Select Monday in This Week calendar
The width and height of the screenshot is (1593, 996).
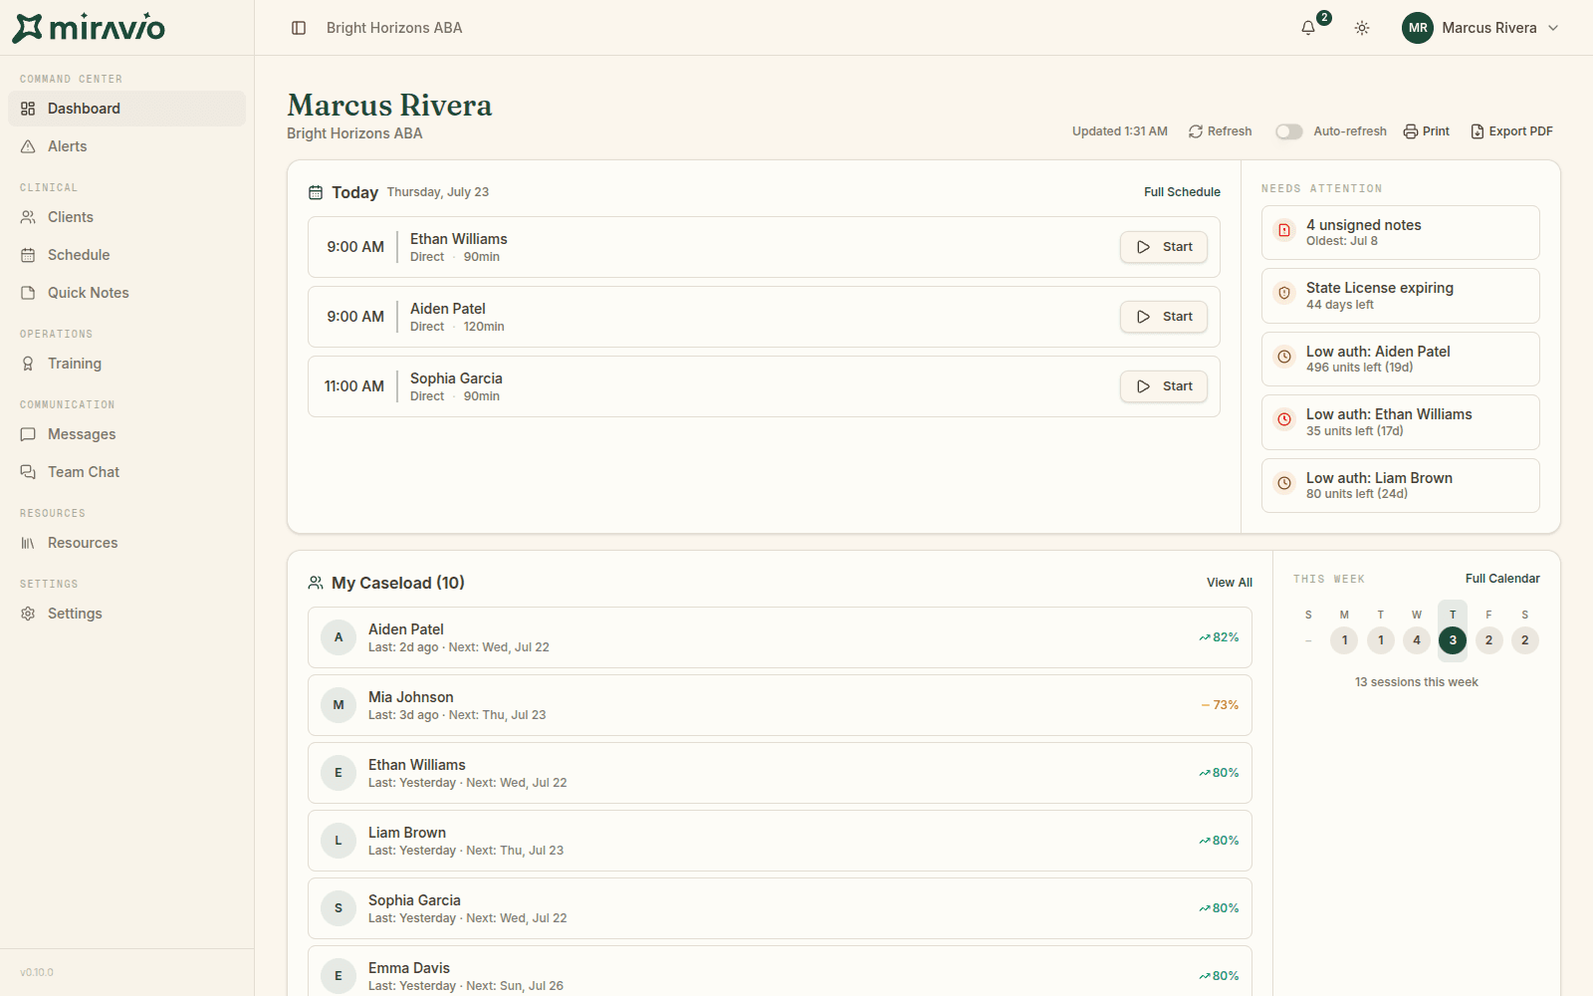[x=1344, y=640]
